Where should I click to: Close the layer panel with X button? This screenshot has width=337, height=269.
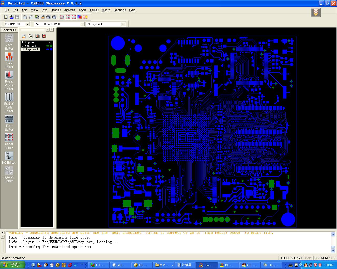pos(52,30)
